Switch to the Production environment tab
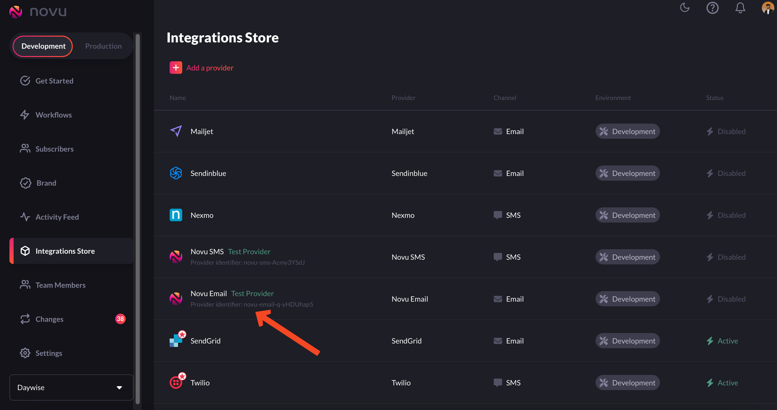 point(103,46)
